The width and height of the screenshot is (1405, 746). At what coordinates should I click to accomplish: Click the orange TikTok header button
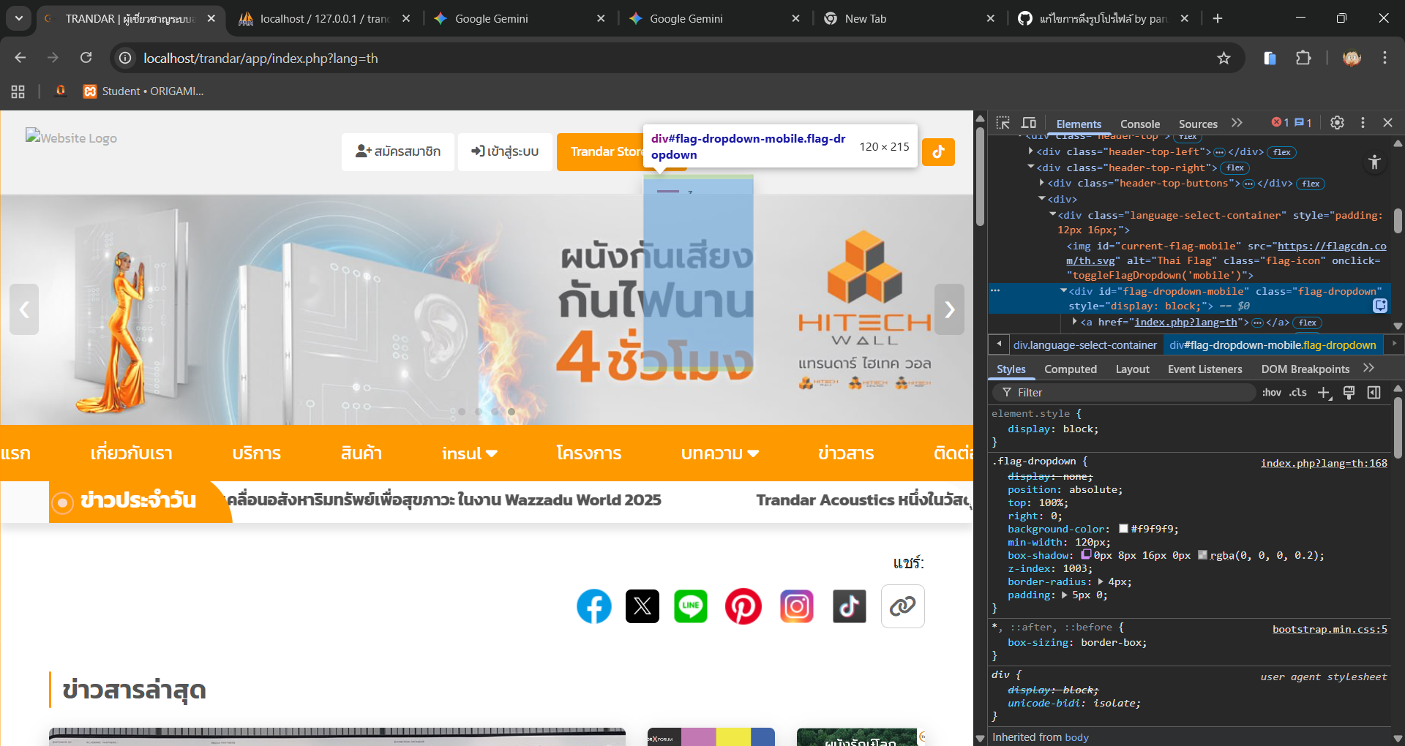pyautogui.click(x=938, y=152)
